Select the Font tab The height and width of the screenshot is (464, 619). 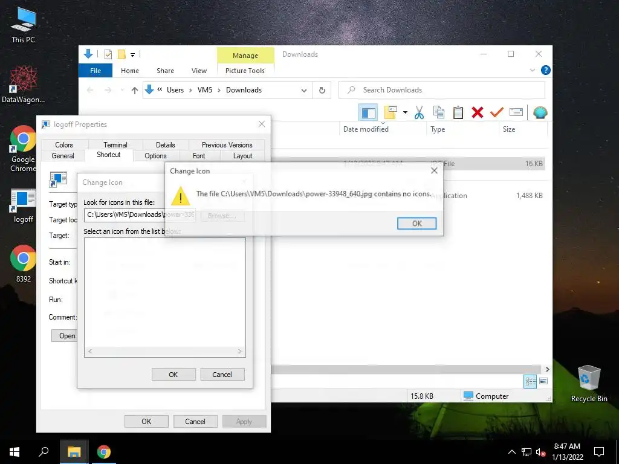click(x=199, y=156)
